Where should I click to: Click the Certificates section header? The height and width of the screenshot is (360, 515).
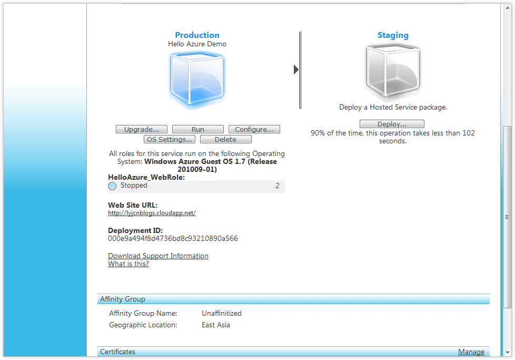click(293, 352)
